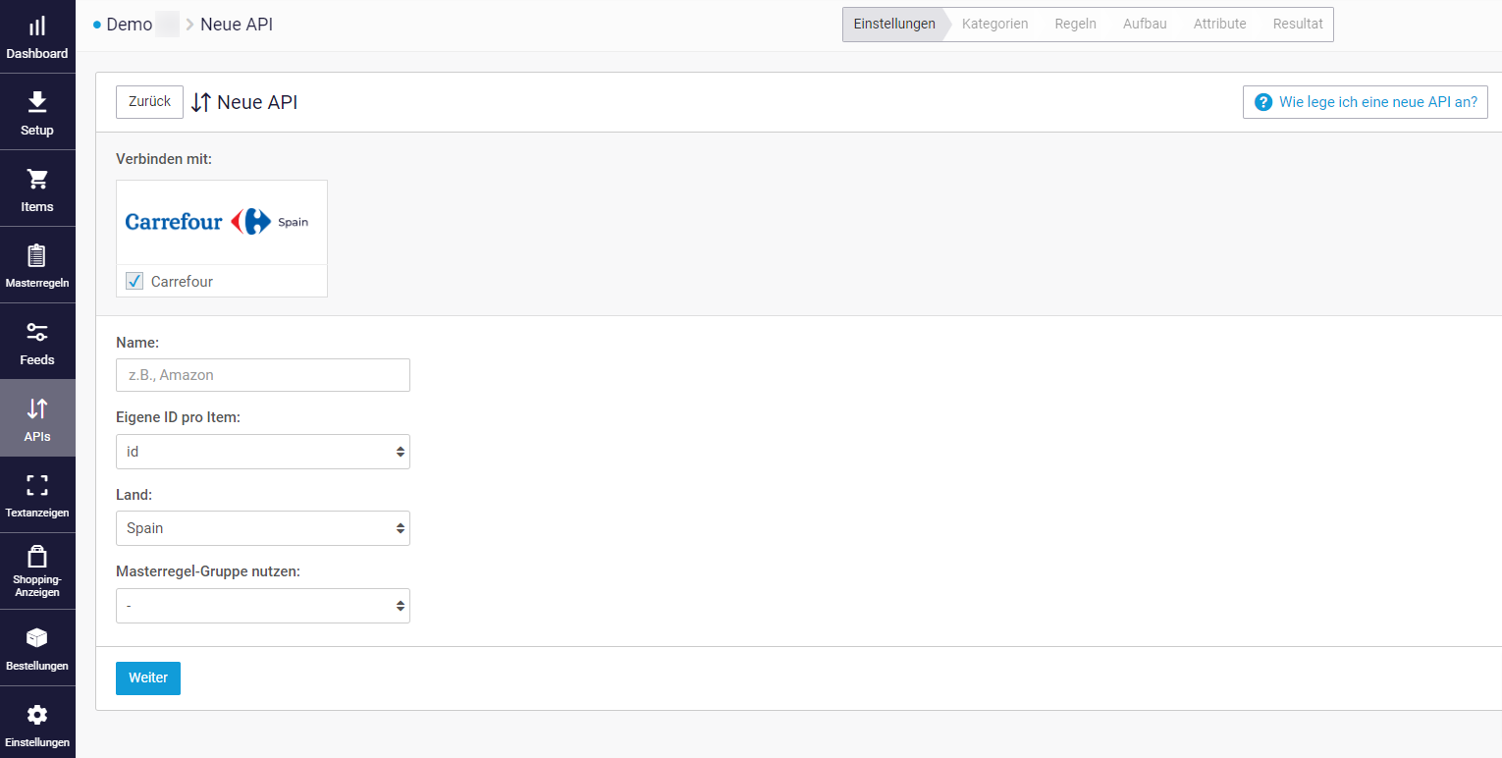Open Bestellungen box icon
This screenshot has height=758, width=1502.
click(x=37, y=638)
